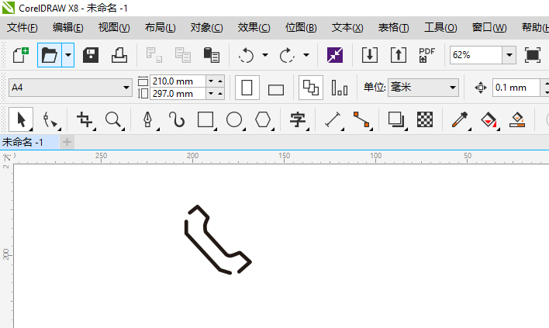This screenshot has width=549, height=328.
Task: Select the Parallel Dimension tool
Action: coord(333,119)
